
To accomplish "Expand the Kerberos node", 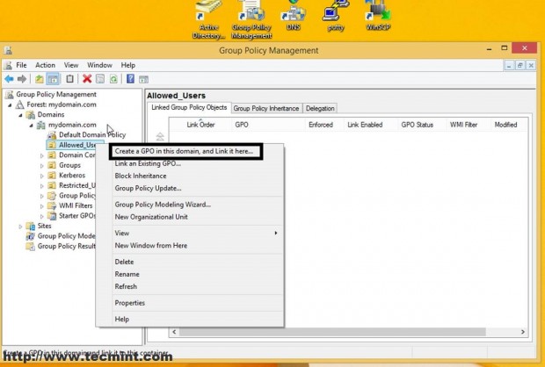I will [x=42, y=176].
